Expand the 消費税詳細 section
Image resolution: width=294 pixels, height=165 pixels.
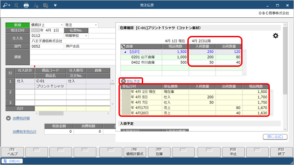[x=8, y=118]
